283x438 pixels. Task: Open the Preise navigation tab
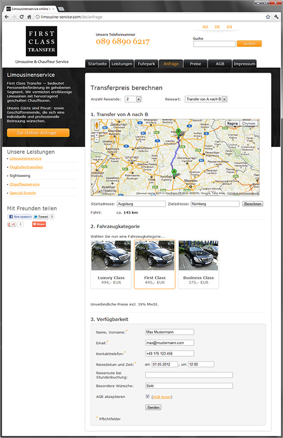[195, 63]
